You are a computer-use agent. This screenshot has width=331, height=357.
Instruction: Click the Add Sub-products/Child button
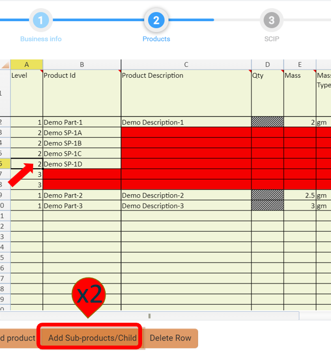(92, 338)
